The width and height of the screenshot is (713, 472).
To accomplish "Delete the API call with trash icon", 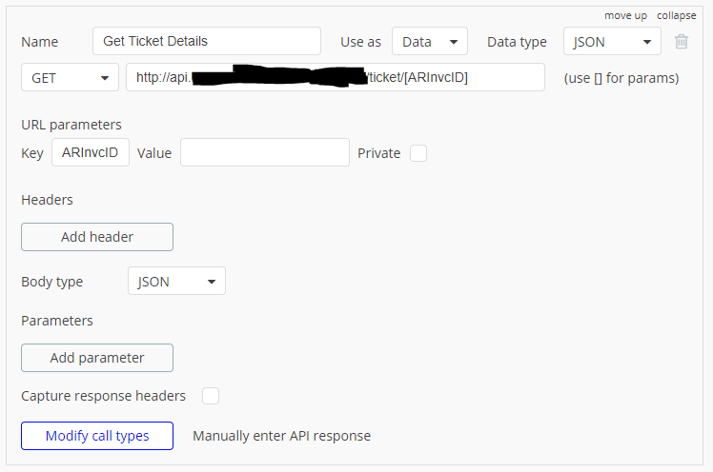I will point(682,42).
